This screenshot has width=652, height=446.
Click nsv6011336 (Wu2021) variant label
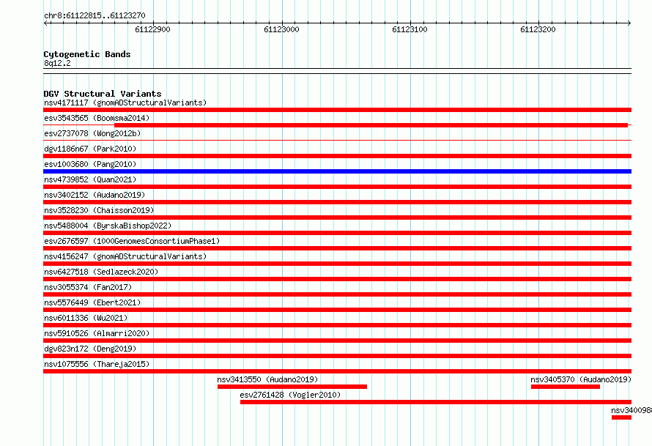(x=86, y=318)
